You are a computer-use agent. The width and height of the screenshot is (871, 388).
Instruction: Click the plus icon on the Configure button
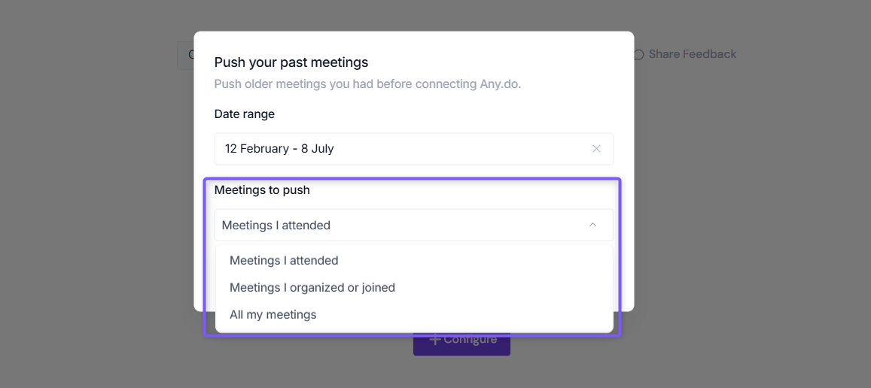pyautogui.click(x=436, y=339)
